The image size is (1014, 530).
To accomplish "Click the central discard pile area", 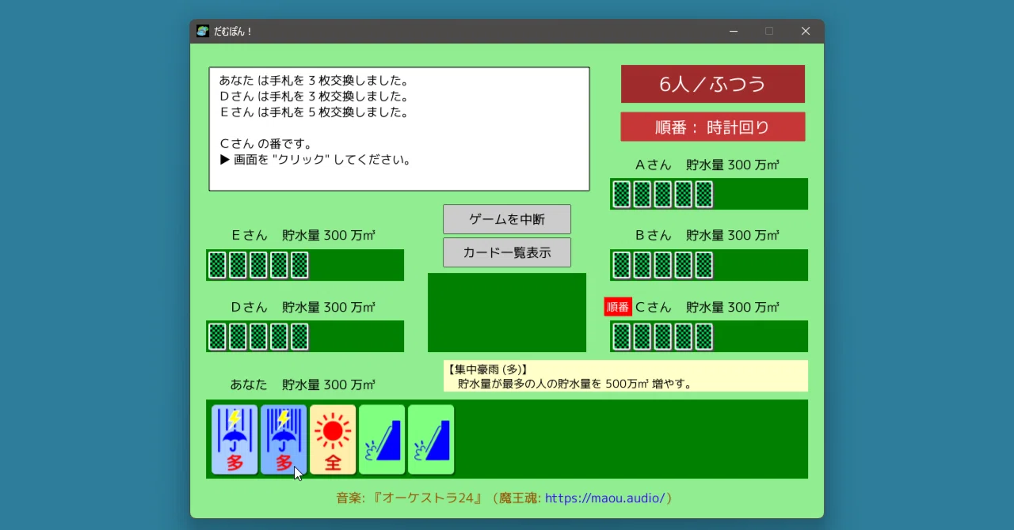I will [507, 312].
